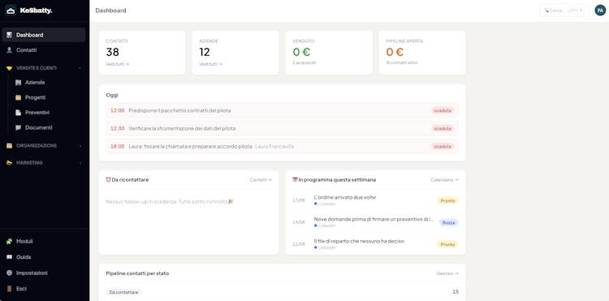Click the Organizzazione icon
Image resolution: width=609 pixels, height=301 pixels.
point(9,145)
